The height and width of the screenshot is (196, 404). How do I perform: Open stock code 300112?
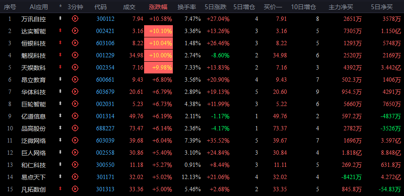point(105,19)
